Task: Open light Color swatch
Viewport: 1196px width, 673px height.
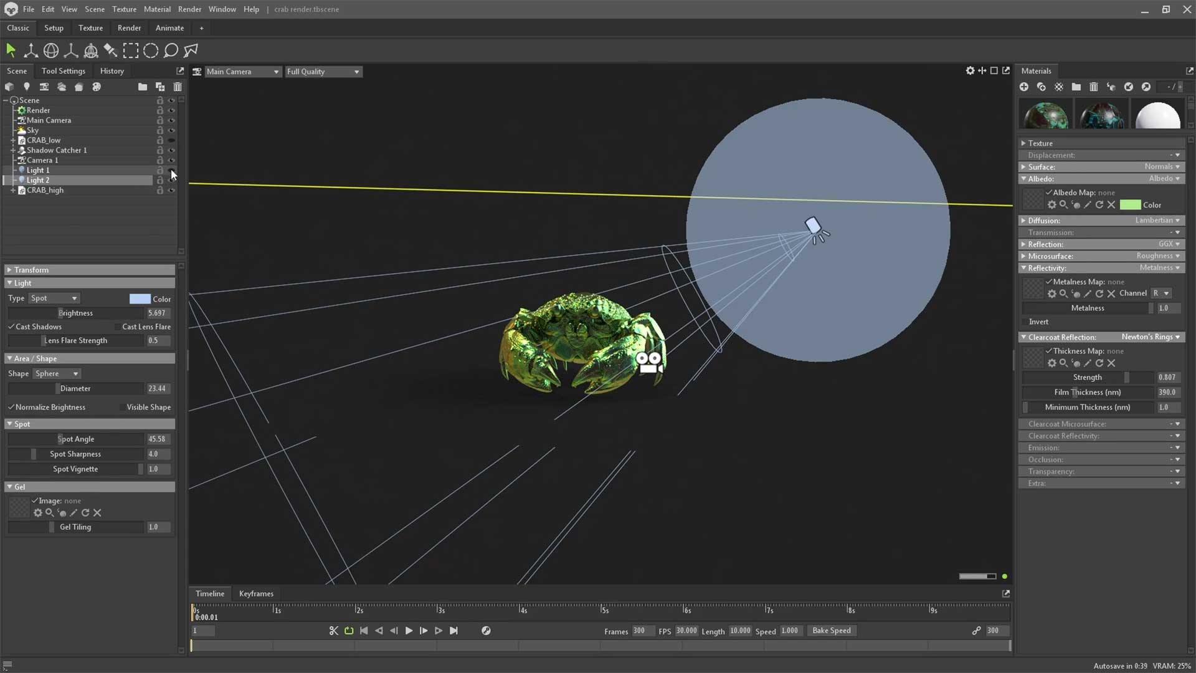Action: click(x=140, y=299)
